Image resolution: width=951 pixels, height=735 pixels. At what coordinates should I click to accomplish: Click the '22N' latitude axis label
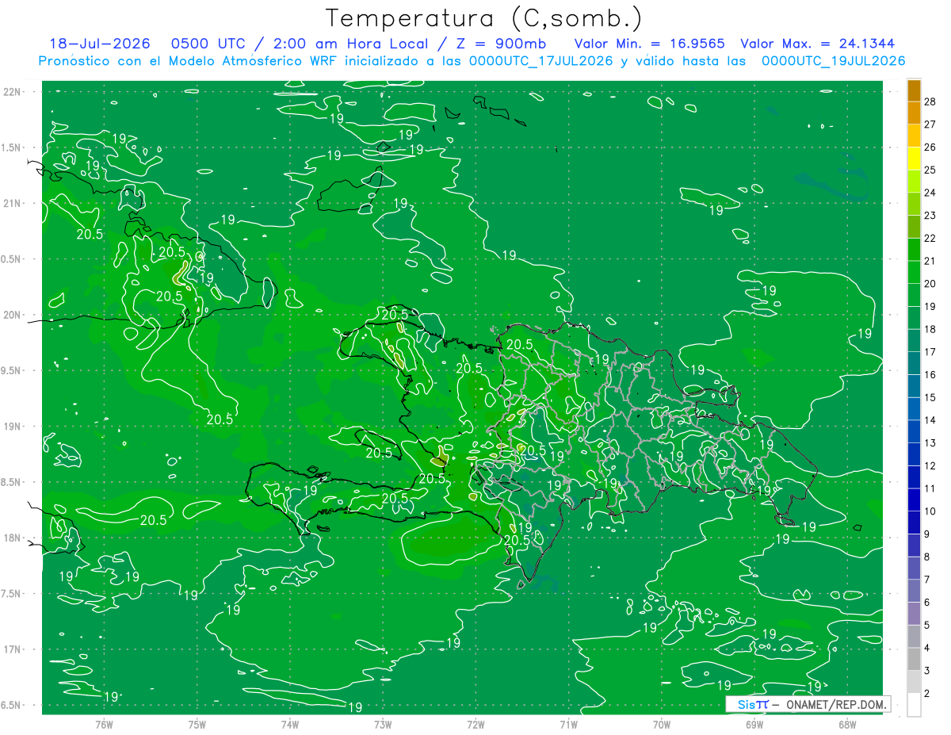click(x=12, y=92)
